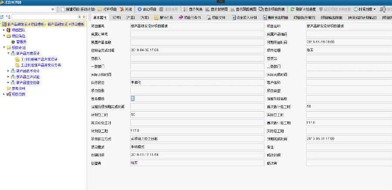Click the 项目模式 field showing 手动模式
This screenshot has height=190, width=392.
click(x=197, y=147)
